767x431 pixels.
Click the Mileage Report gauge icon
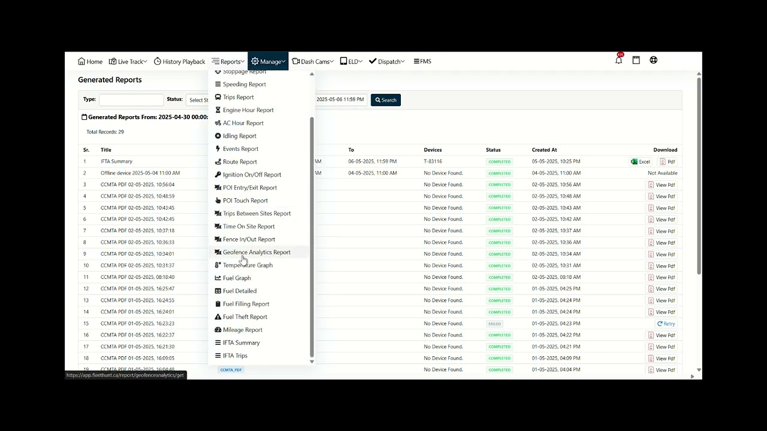click(218, 330)
